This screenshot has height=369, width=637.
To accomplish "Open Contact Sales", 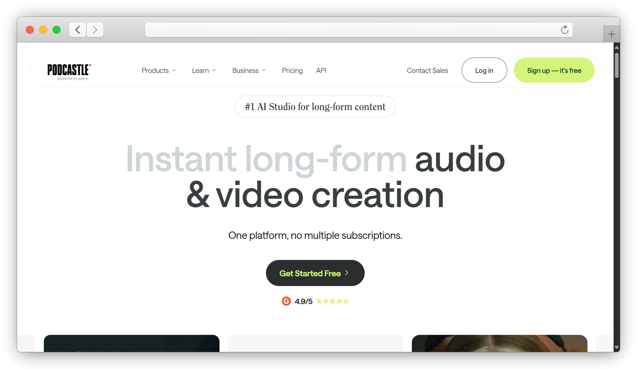I will (x=427, y=70).
